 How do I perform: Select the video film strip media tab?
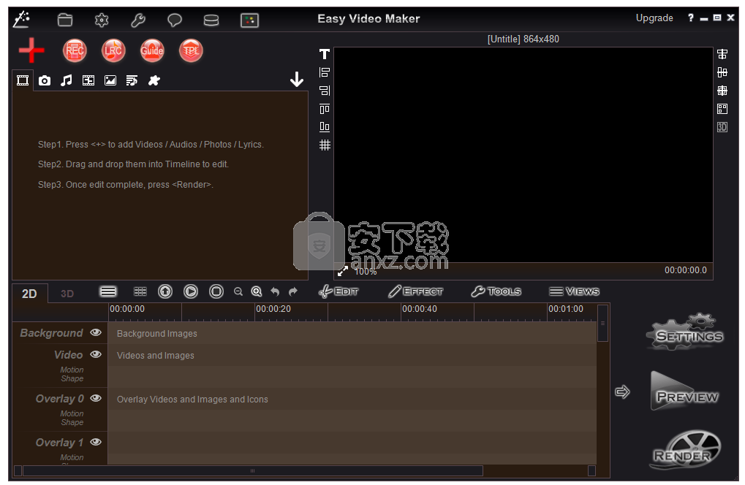coord(23,80)
